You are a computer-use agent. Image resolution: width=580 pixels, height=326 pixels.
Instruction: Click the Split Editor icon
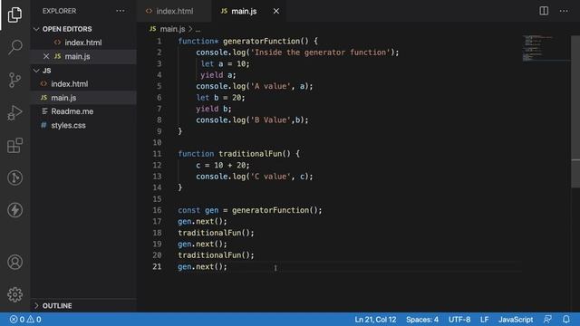(x=544, y=11)
